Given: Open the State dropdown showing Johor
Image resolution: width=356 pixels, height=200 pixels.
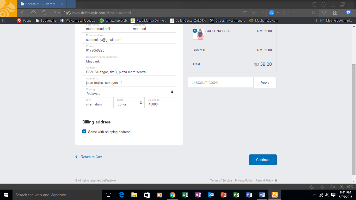Looking at the screenshot, I should [129, 103].
